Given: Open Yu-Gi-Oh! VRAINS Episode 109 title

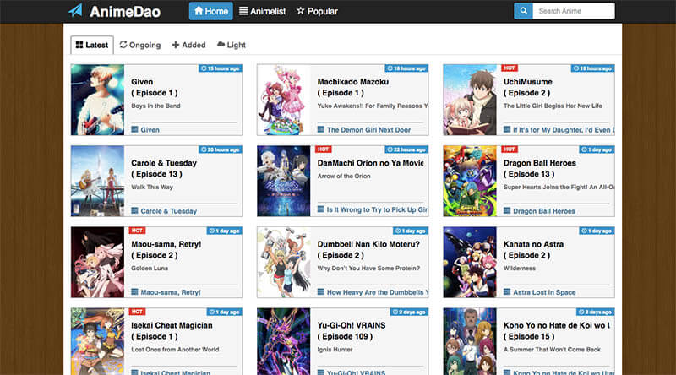Looking at the screenshot, I should 352,331.
